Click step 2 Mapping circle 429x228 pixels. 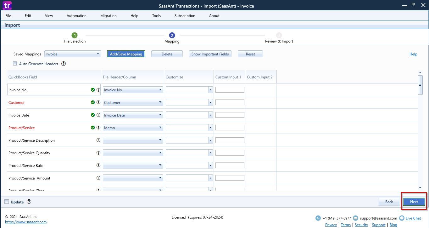pyautogui.click(x=172, y=35)
